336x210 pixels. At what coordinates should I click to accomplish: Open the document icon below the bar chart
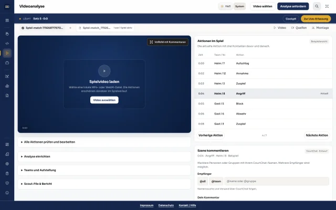coord(7,96)
